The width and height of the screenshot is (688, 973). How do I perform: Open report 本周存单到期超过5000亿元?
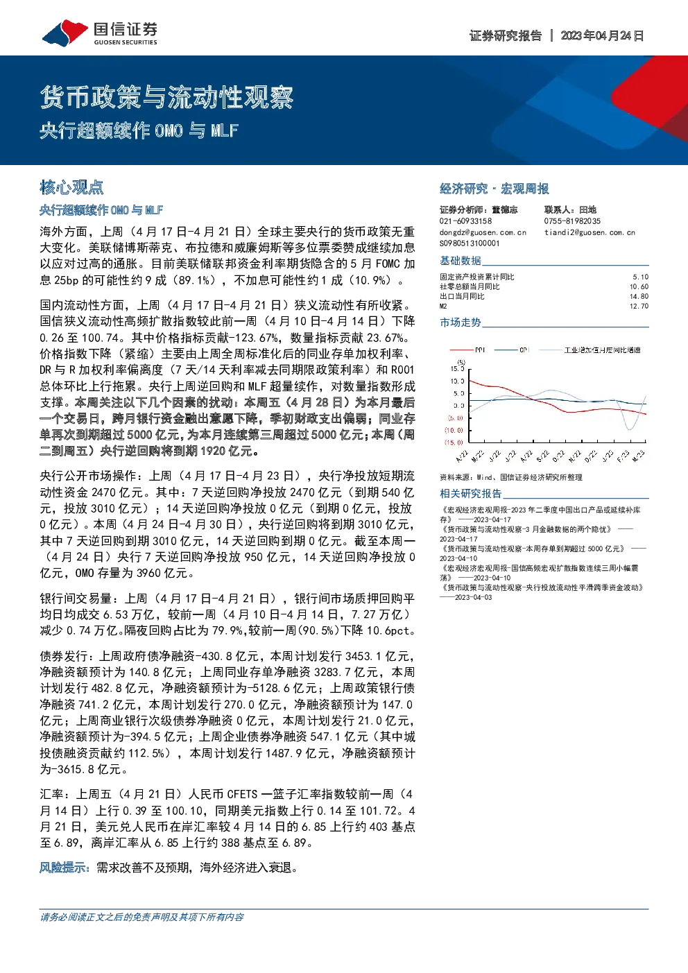tap(544, 553)
